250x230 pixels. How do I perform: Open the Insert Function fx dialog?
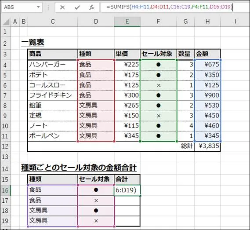[x=91, y=7]
